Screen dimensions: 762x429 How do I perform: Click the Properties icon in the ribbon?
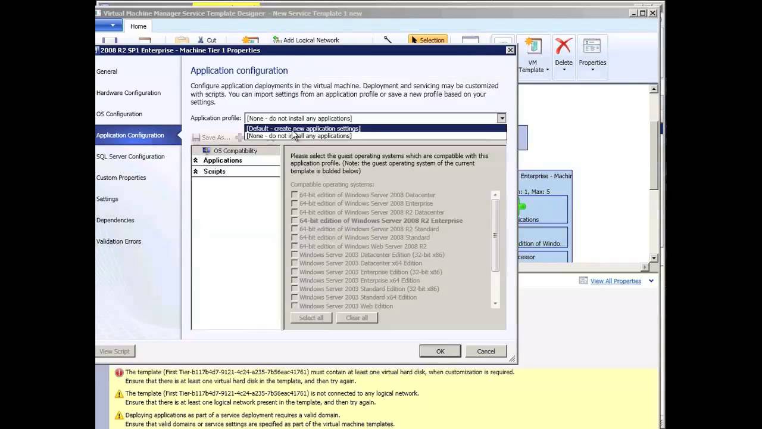[x=592, y=46]
